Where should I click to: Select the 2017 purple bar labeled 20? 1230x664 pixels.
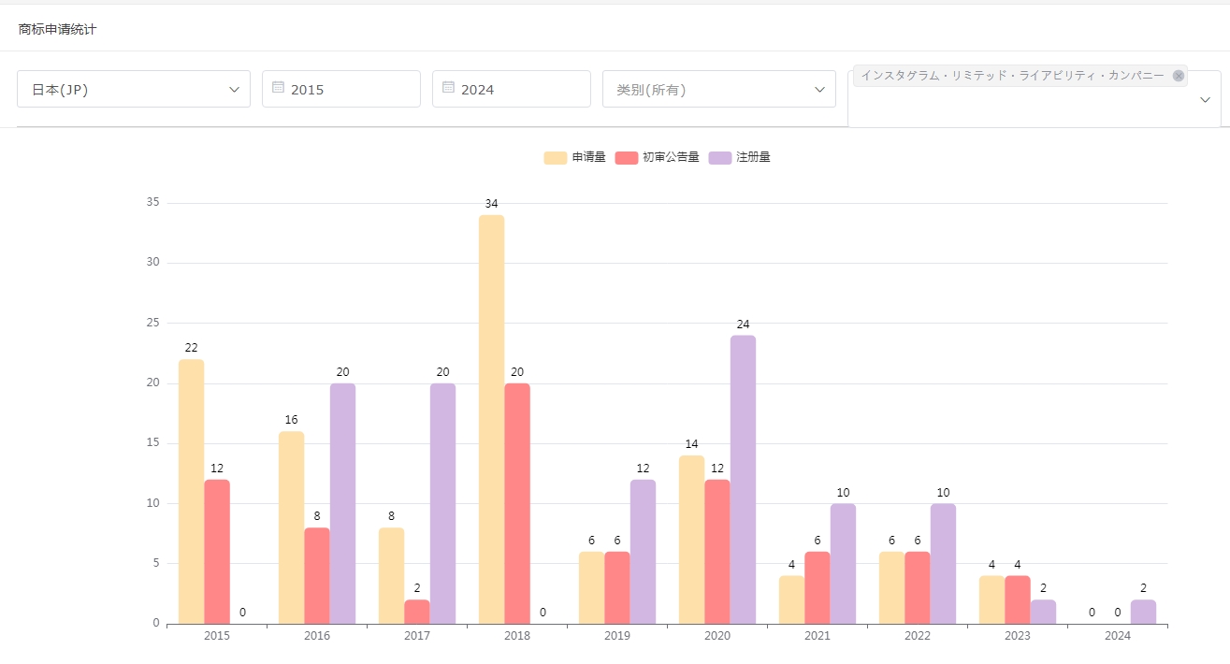(442, 503)
